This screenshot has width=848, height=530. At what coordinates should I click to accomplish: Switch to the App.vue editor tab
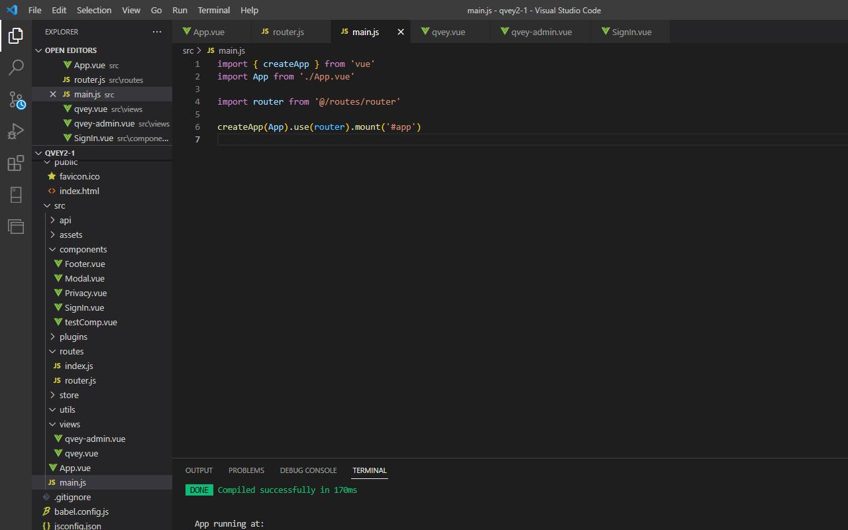click(212, 32)
